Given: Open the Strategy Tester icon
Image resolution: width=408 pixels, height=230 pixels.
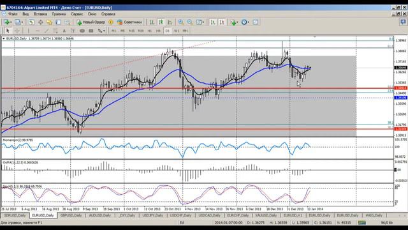Looking at the screenshot, I should point(68,22).
